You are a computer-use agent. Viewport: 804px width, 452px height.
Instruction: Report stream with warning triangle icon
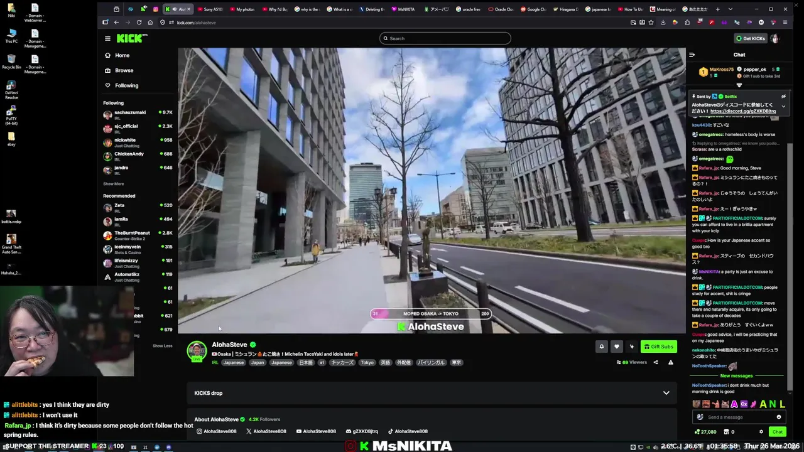670,362
